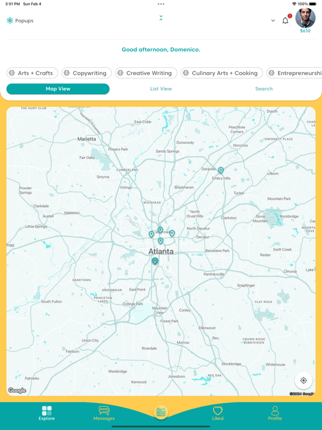Tap the Google logo on the map
The image size is (322, 430).
coord(17,390)
